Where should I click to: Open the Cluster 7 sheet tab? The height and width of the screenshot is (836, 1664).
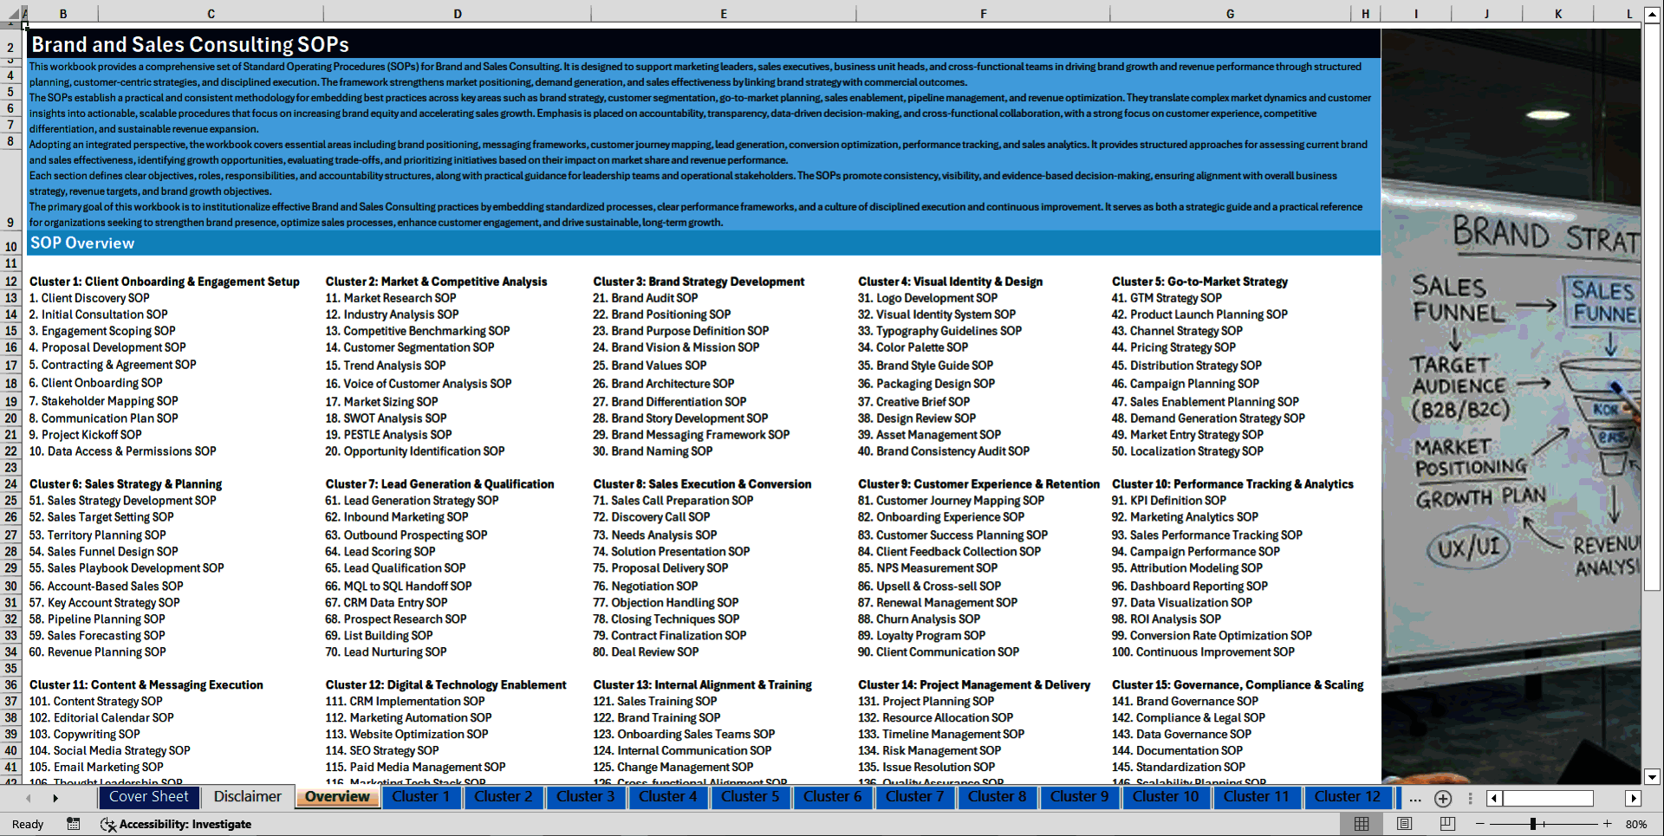tap(914, 797)
